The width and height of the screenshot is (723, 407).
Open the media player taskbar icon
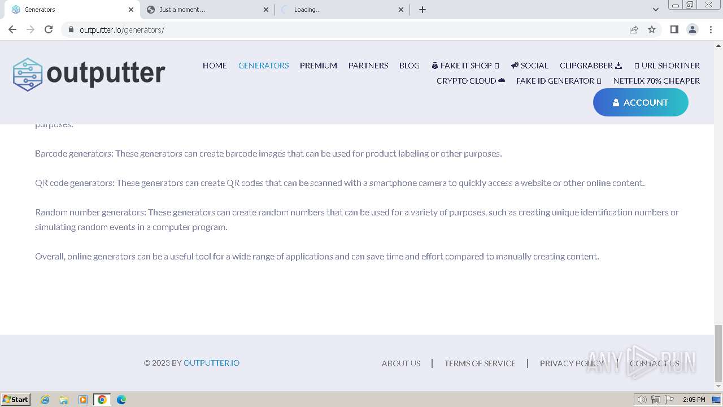(83, 400)
